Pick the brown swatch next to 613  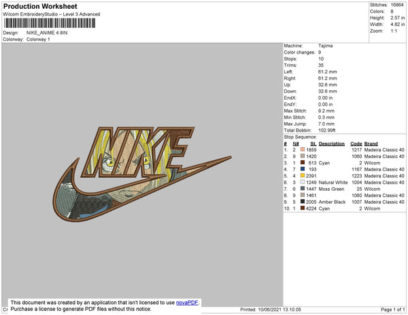point(303,162)
